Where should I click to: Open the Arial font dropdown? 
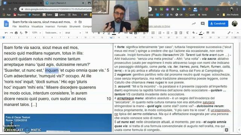[73, 33]
